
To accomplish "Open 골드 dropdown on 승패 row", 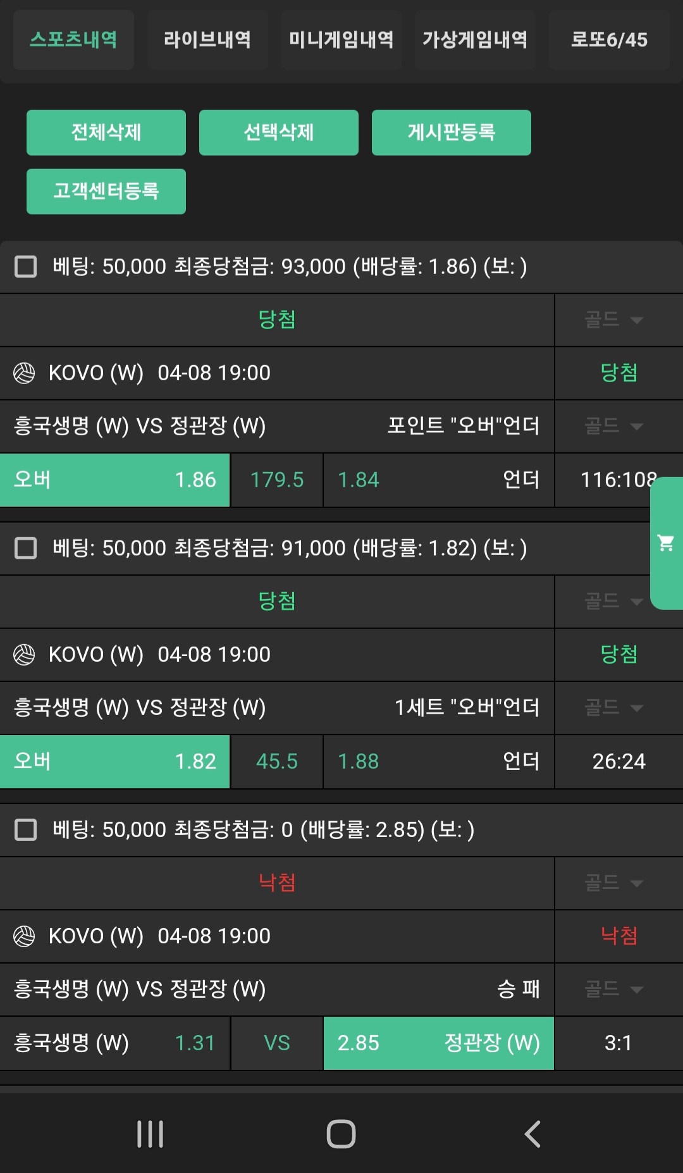I will click(x=613, y=989).
